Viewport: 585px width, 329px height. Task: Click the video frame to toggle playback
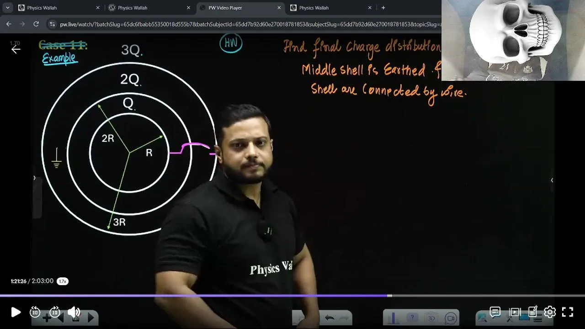[x=292, y=164]
